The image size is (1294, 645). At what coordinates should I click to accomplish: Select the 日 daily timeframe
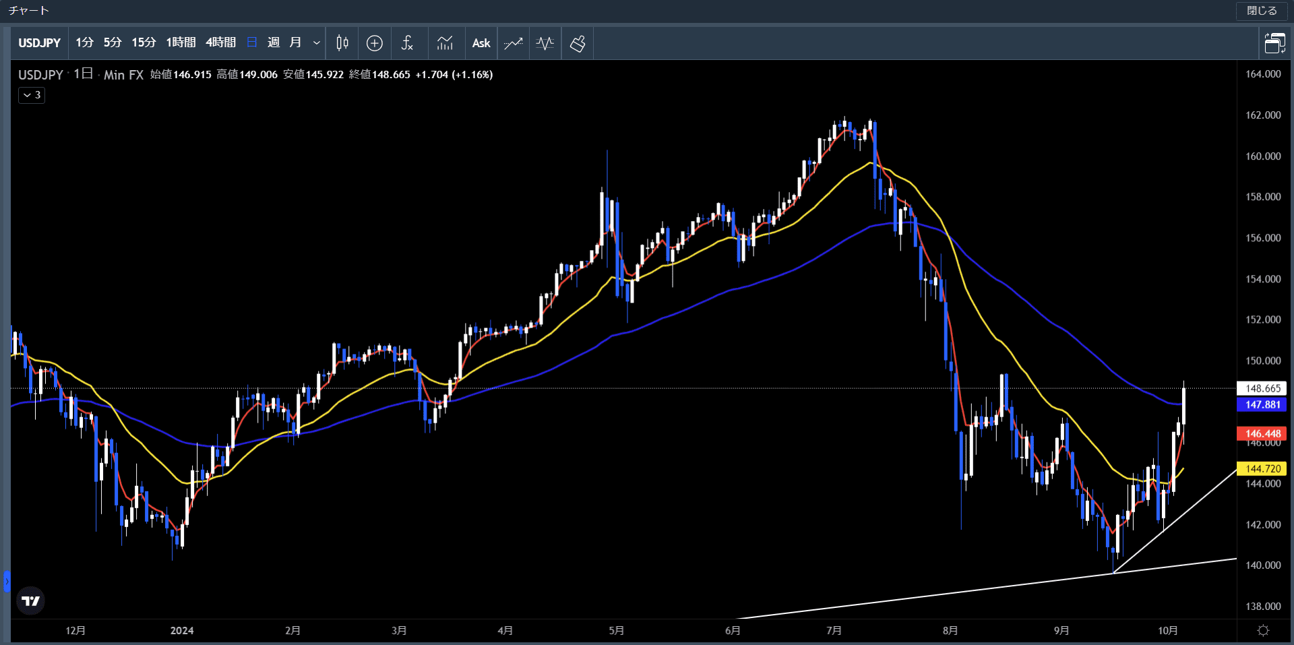pyautogui.click(x=252, y=42)
